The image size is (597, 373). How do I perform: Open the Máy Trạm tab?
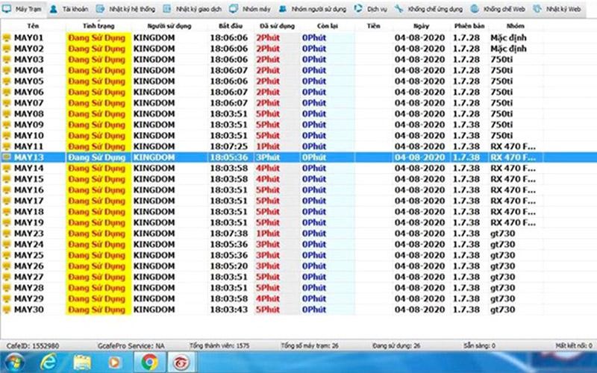[x=23, y=9]
